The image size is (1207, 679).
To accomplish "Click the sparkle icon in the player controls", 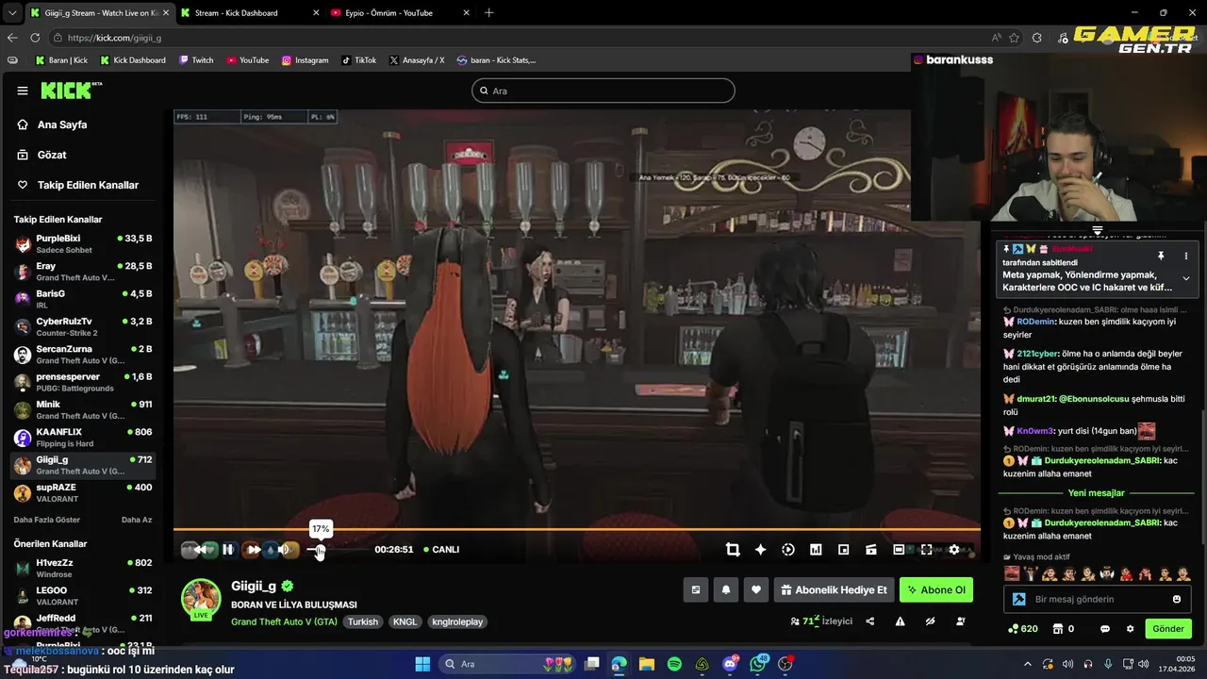I will [x=760, y=550].
